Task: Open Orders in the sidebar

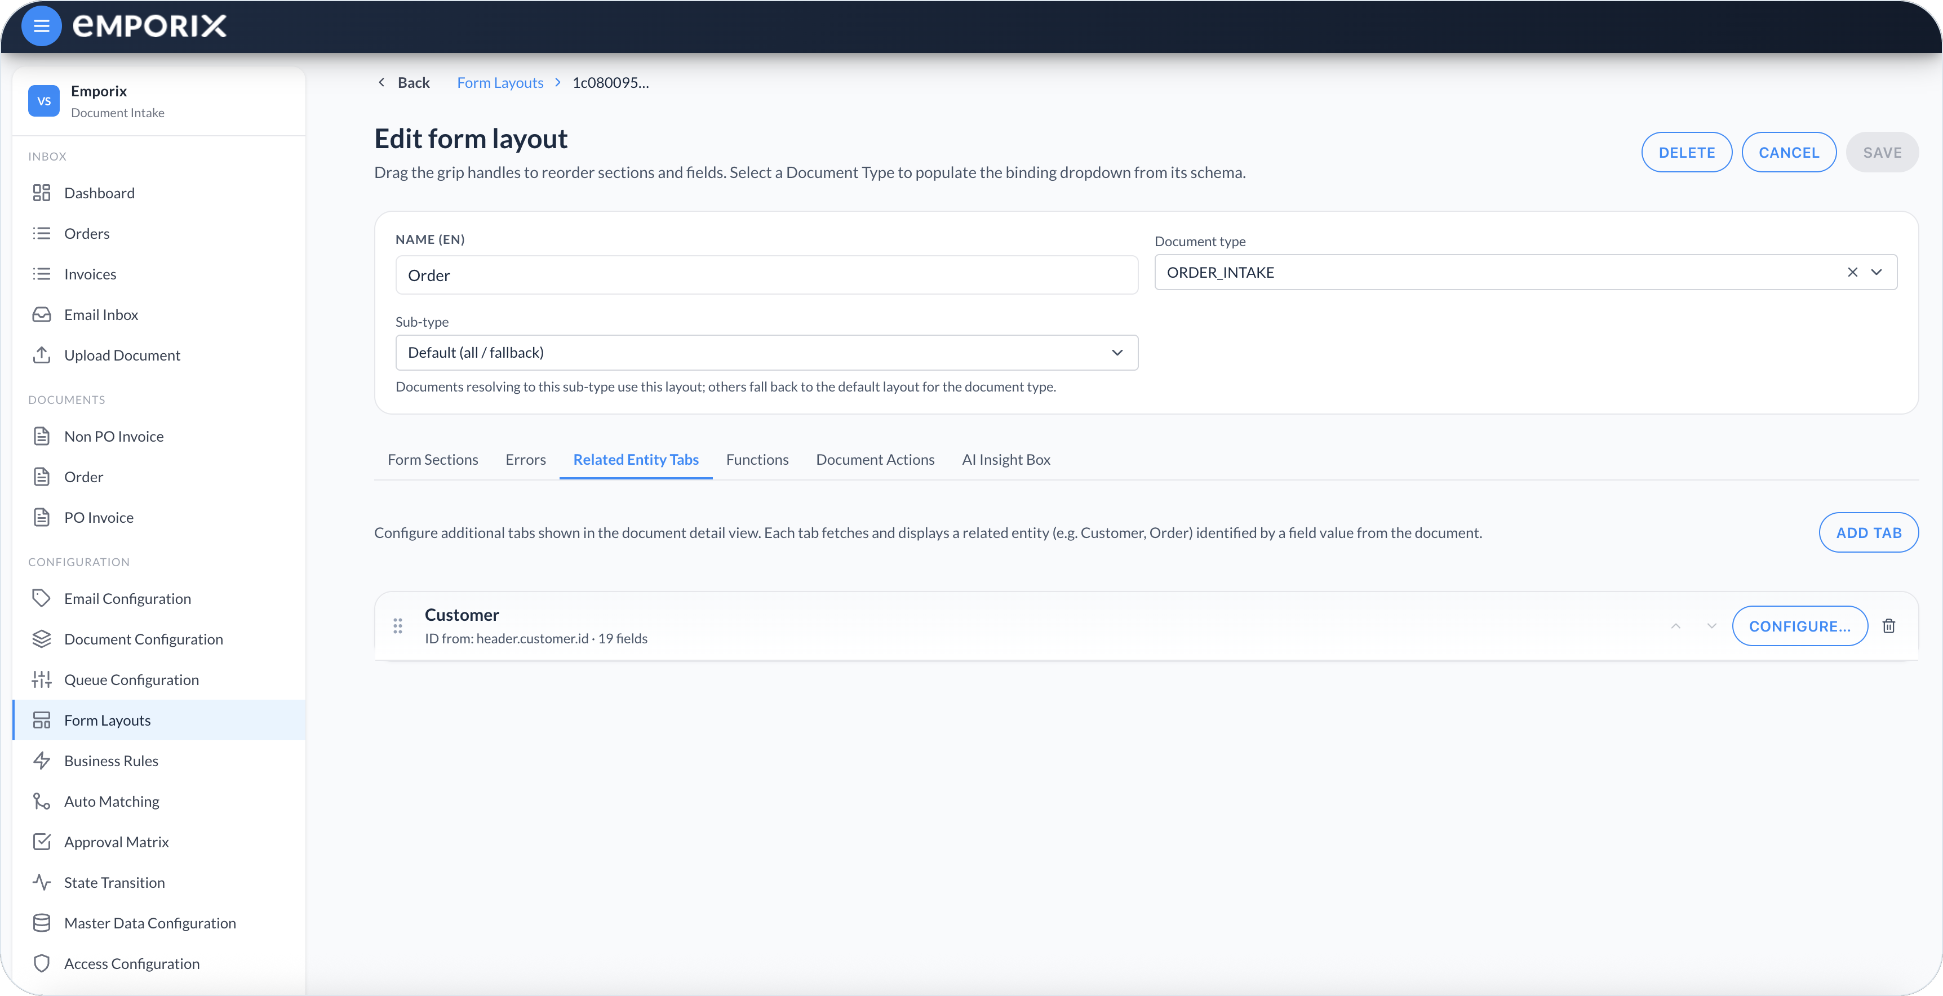Action: [159, 234]
